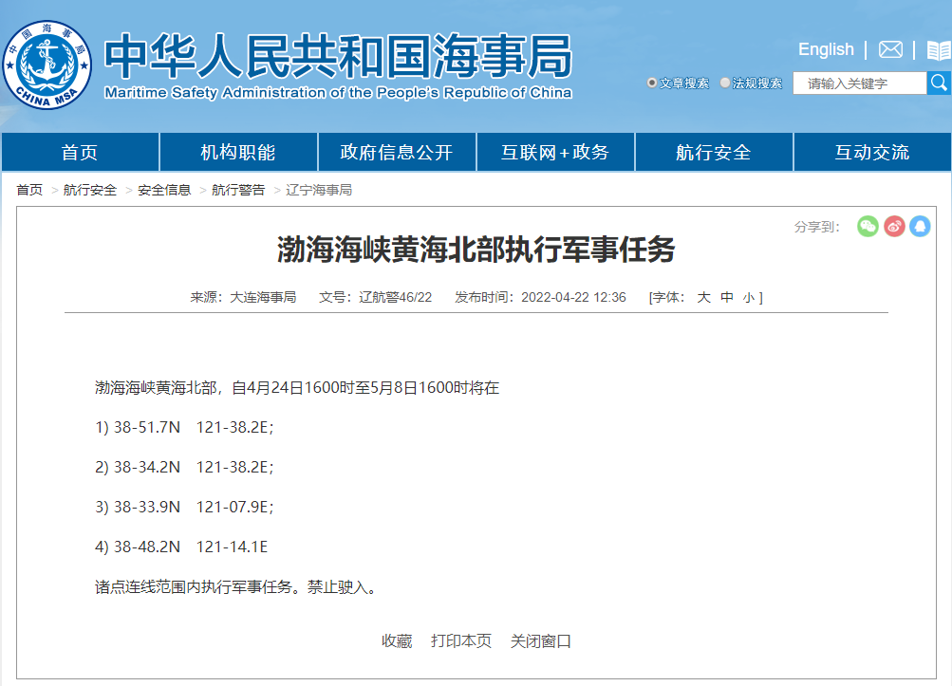Set font size to 小
Screen dimensions: 952x686
[x=748, y=297]
